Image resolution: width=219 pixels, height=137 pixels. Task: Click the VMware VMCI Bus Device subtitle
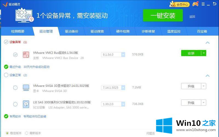click(x=60, y=58)
